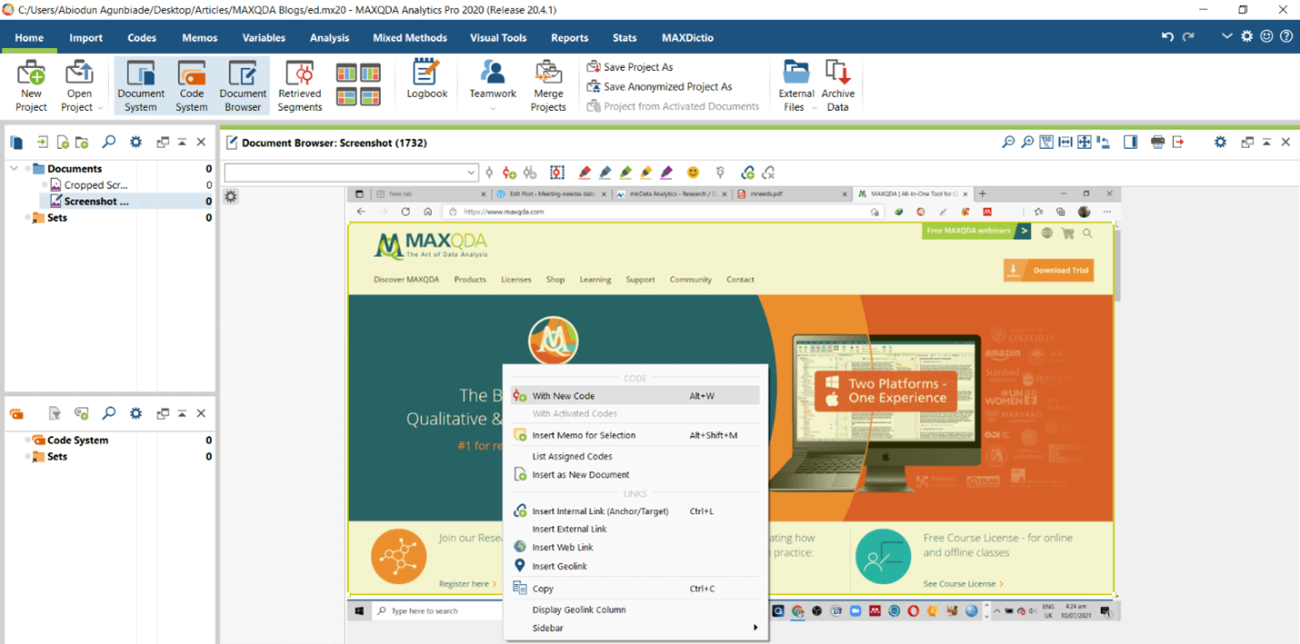The image size is (1300, 644).
Task: Add a new document group in Document System
Action: point(82,143)
